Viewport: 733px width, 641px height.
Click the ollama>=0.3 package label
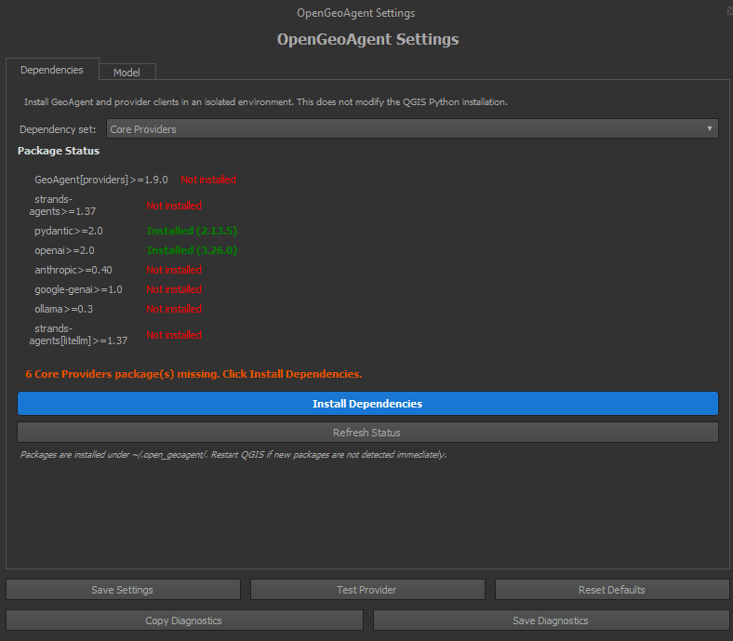63,309
